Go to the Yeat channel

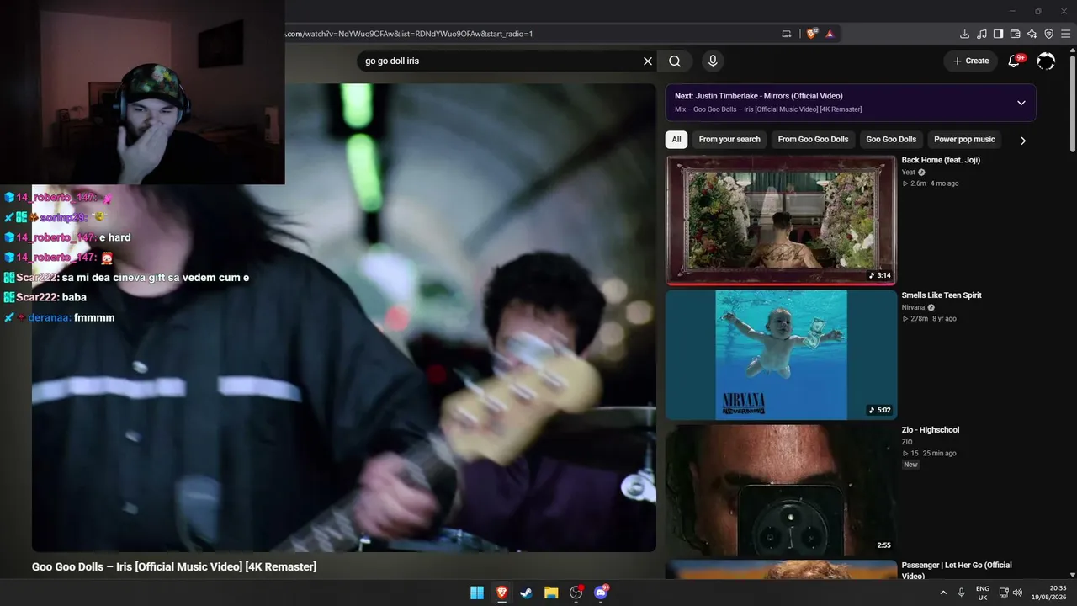tap(908, 173)
